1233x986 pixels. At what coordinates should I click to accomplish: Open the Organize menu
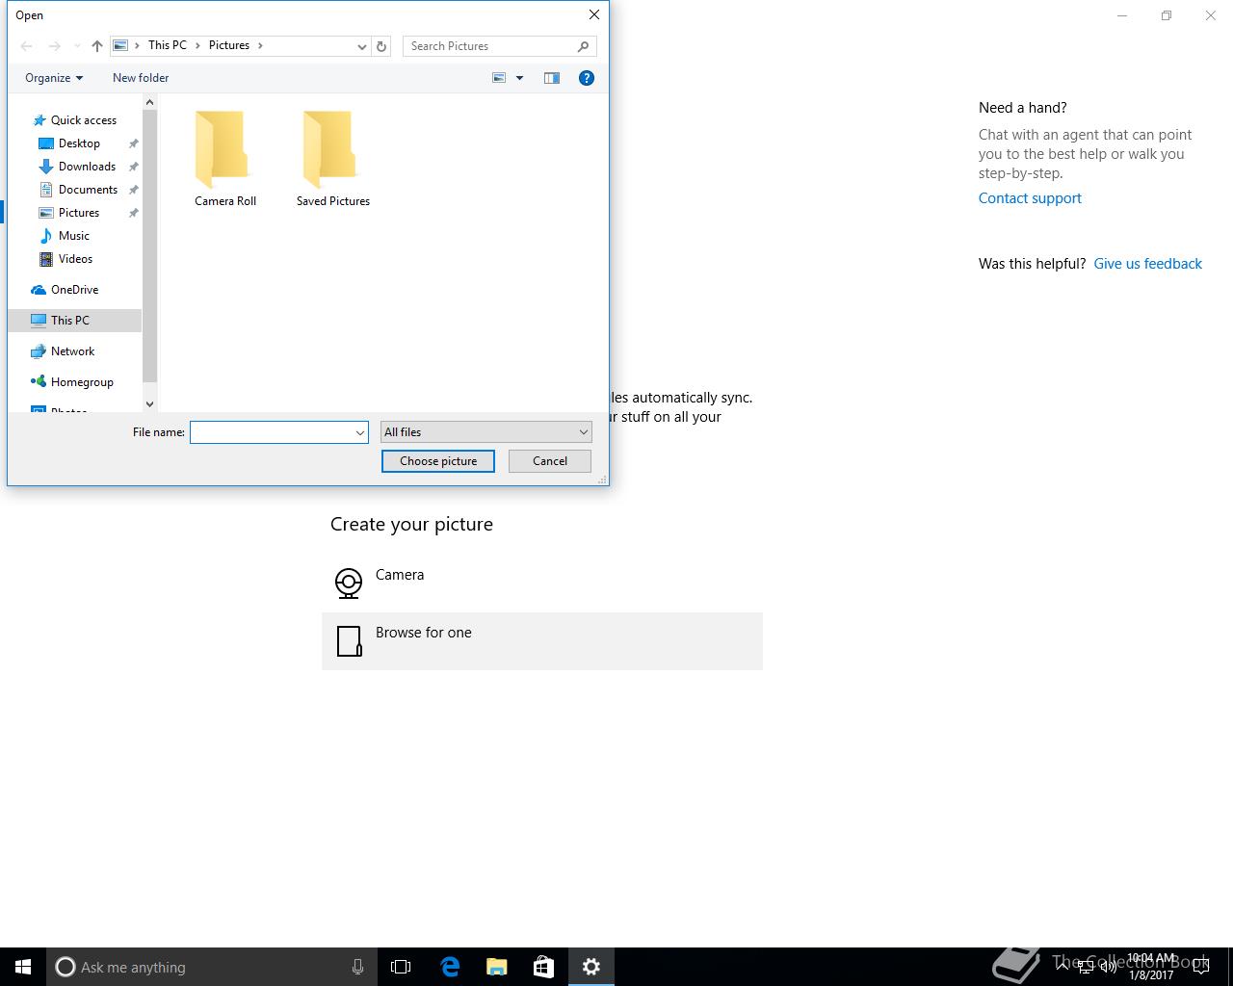tap(54, 78)
